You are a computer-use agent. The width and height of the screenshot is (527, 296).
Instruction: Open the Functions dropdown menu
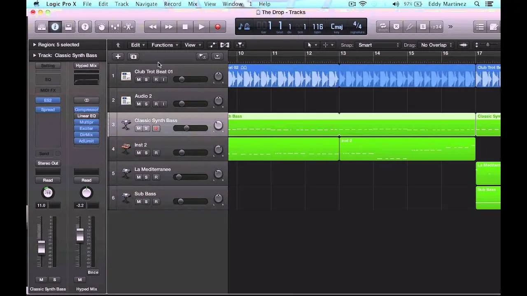(165, 45)
